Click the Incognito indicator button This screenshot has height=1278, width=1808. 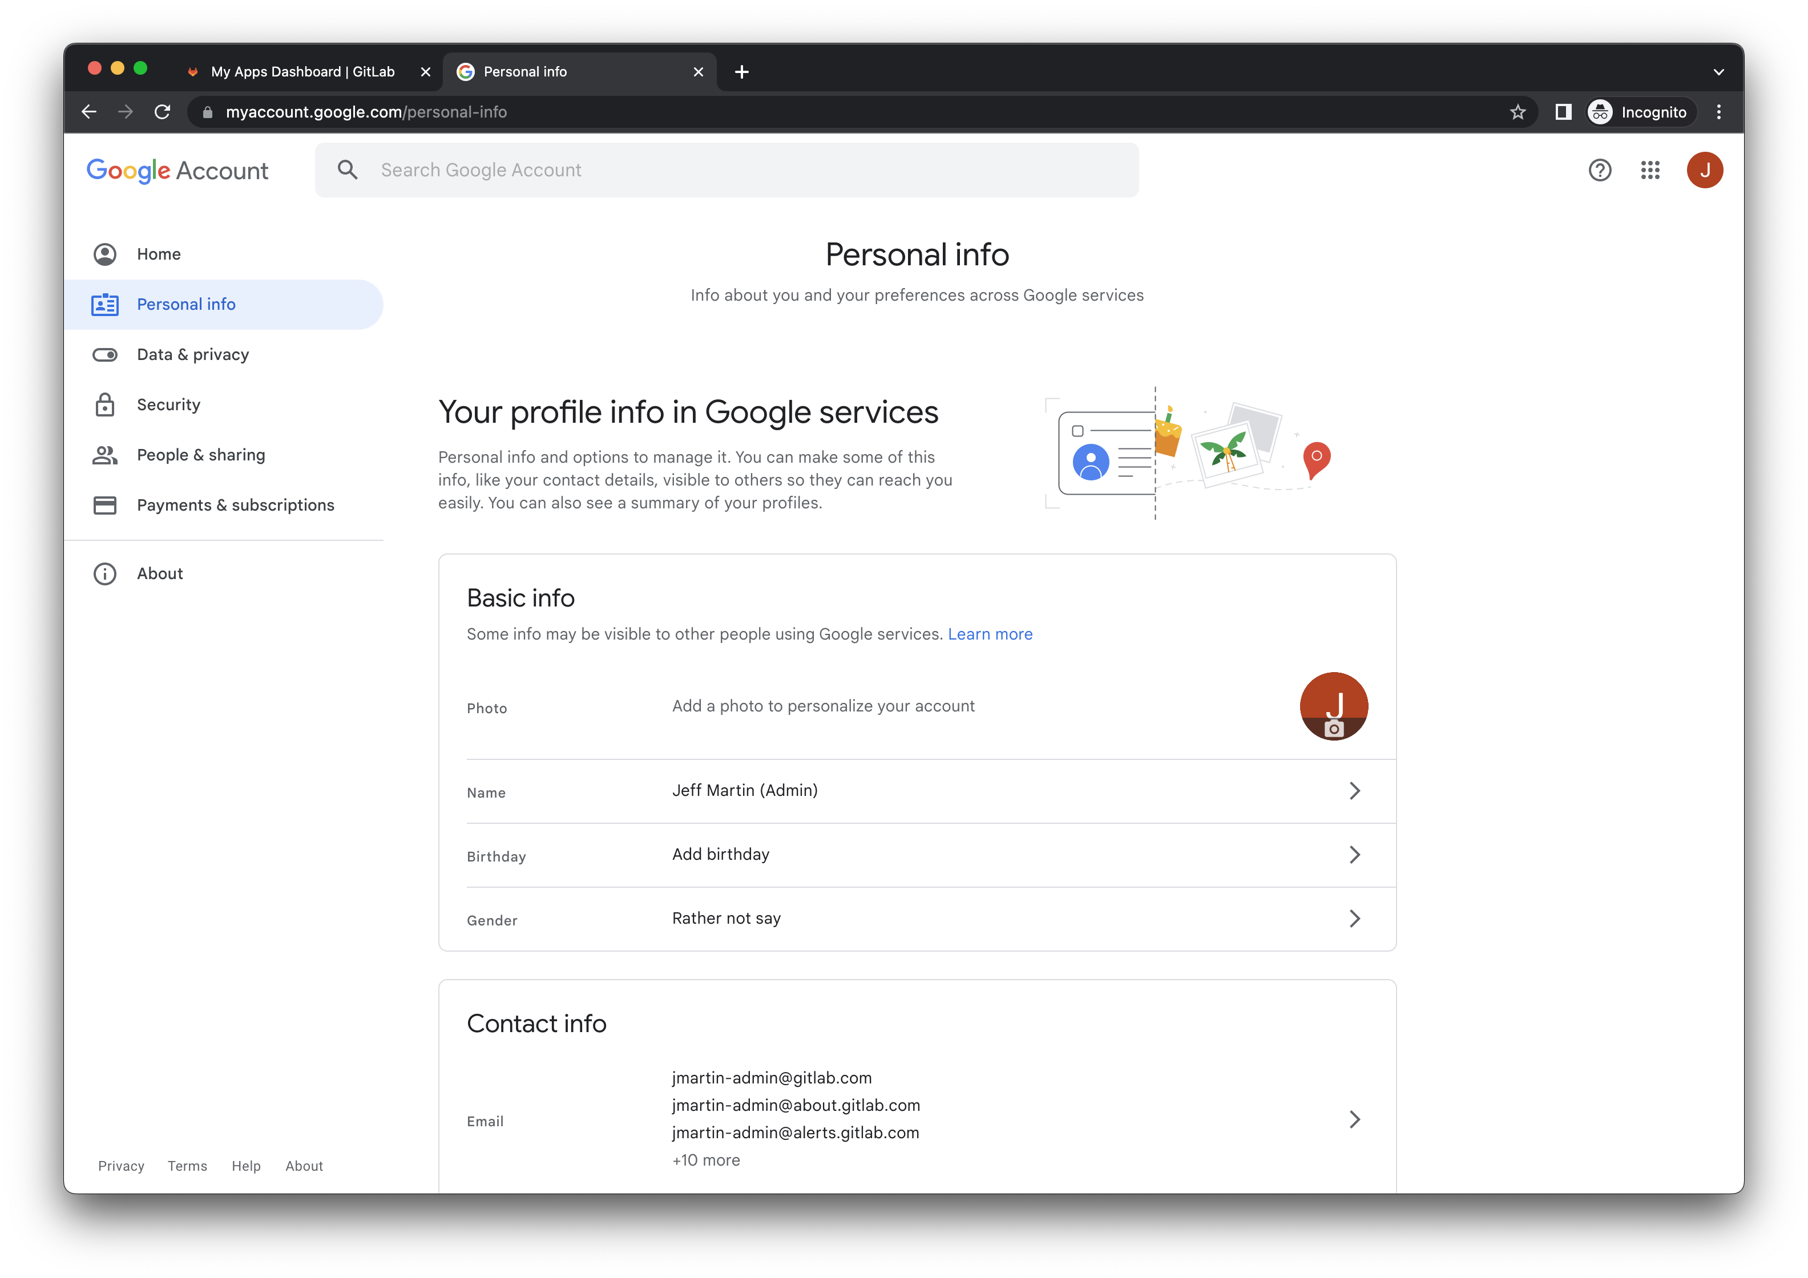pyautogui.click(x=1638, y=112)
